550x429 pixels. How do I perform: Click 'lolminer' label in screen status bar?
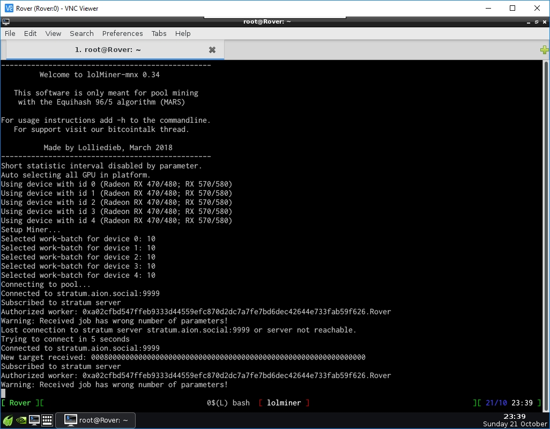click(284, 403)
